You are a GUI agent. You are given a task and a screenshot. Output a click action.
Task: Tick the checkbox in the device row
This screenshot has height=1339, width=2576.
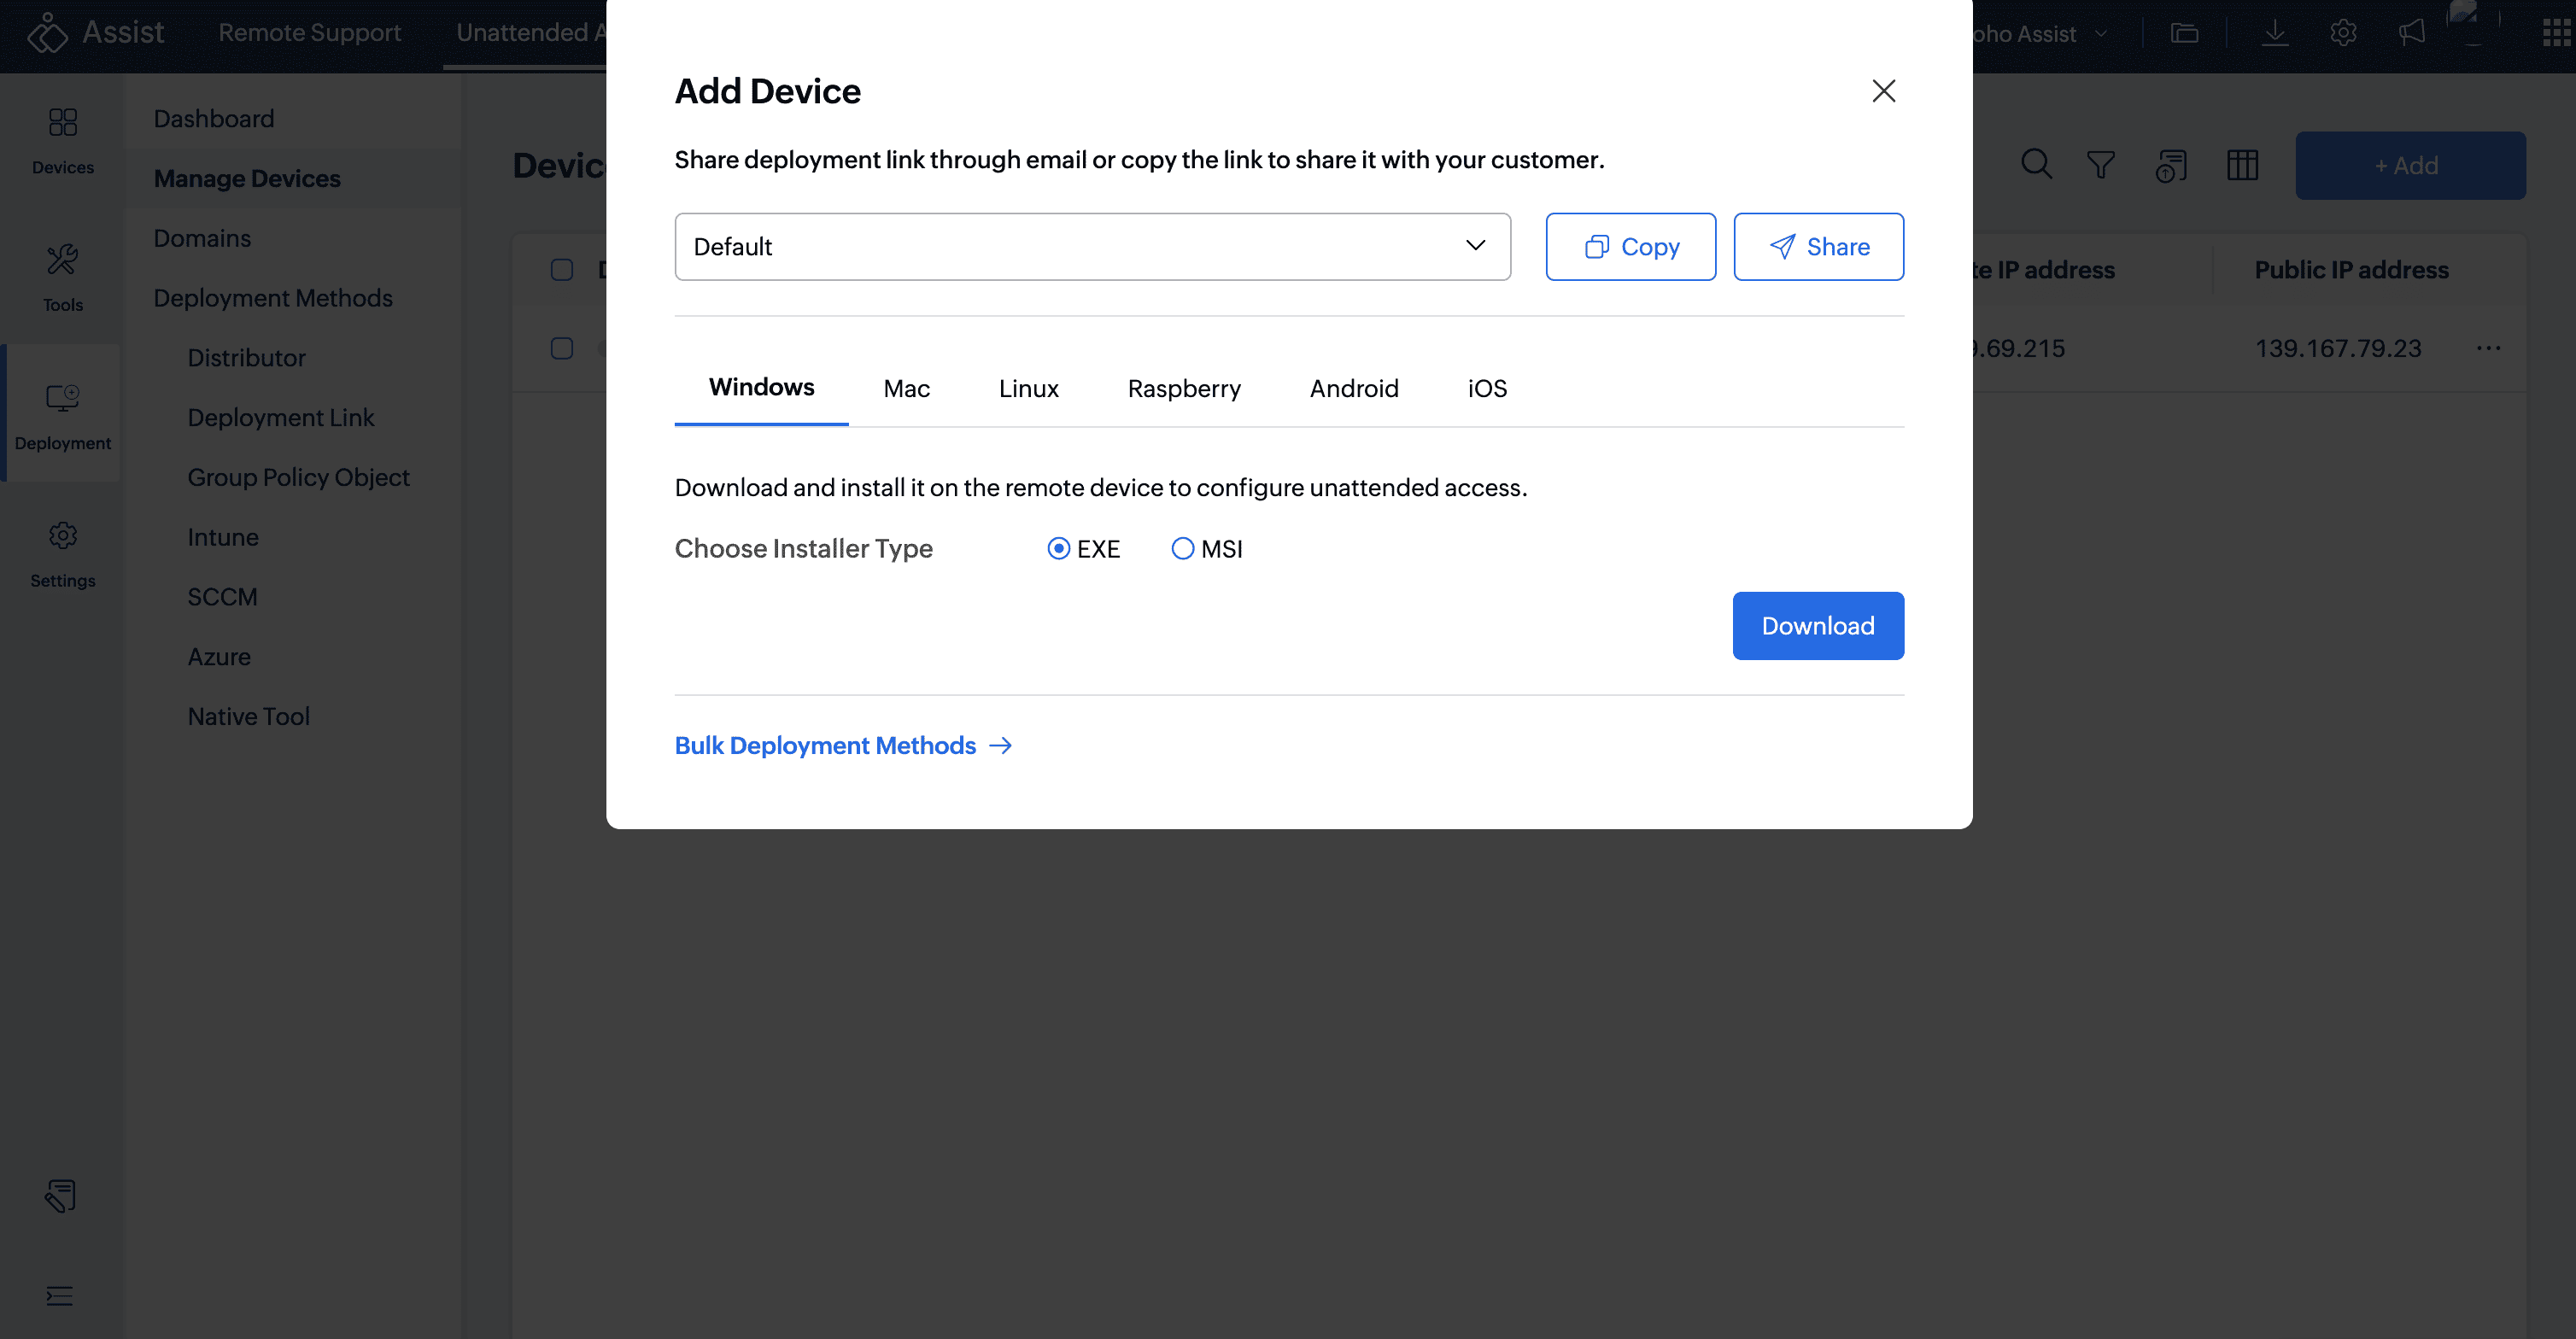(562, 348)
